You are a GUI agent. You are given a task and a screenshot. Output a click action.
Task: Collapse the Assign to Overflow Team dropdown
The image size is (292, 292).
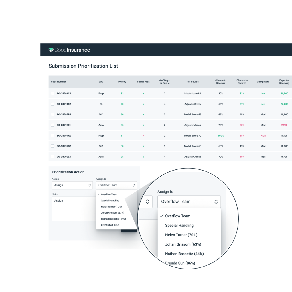click(x=116, y=185)
